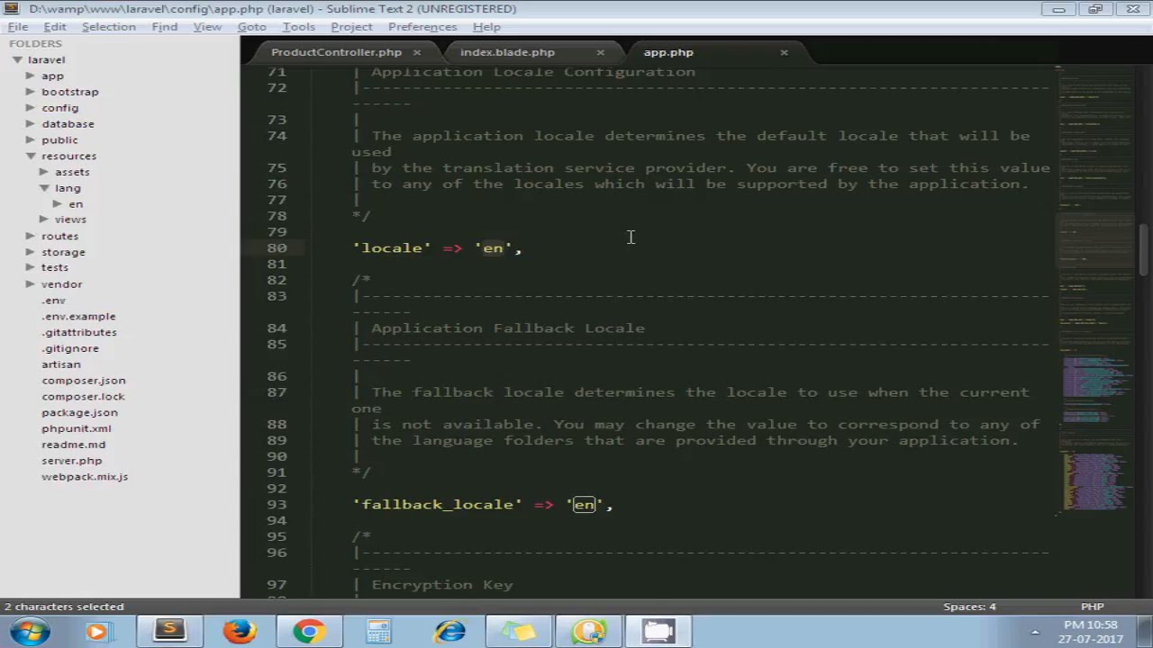Open Windows Media Player from taskbar

pyautogui.click(x=96, y=631)
